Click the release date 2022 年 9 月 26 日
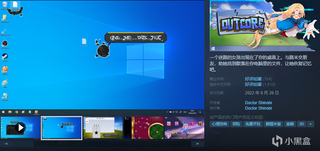Viewport: 320px width, 151px height. [x=262, y=93]
